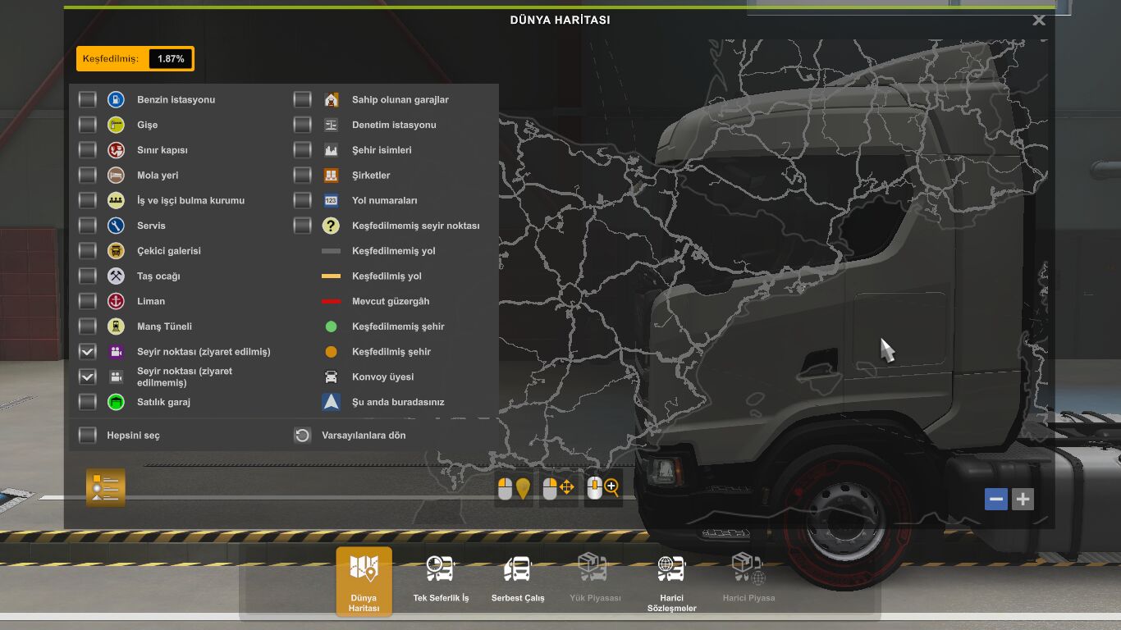This screenshot has width=1121, height=630.
Task: Click the Şirketler company icon
Action: (x=331, y=176)
